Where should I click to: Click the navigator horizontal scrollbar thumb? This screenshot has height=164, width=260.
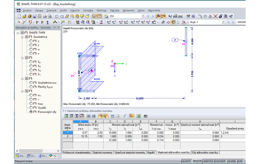[31, 151]
